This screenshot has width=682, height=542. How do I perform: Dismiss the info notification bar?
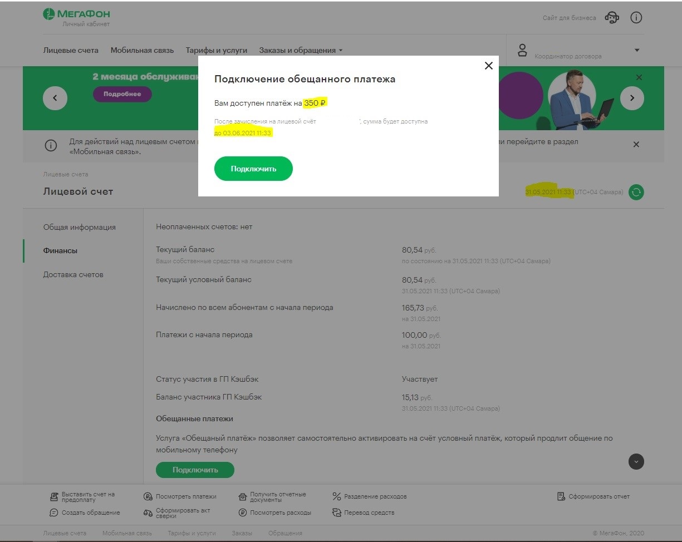[x=636, y=144]
